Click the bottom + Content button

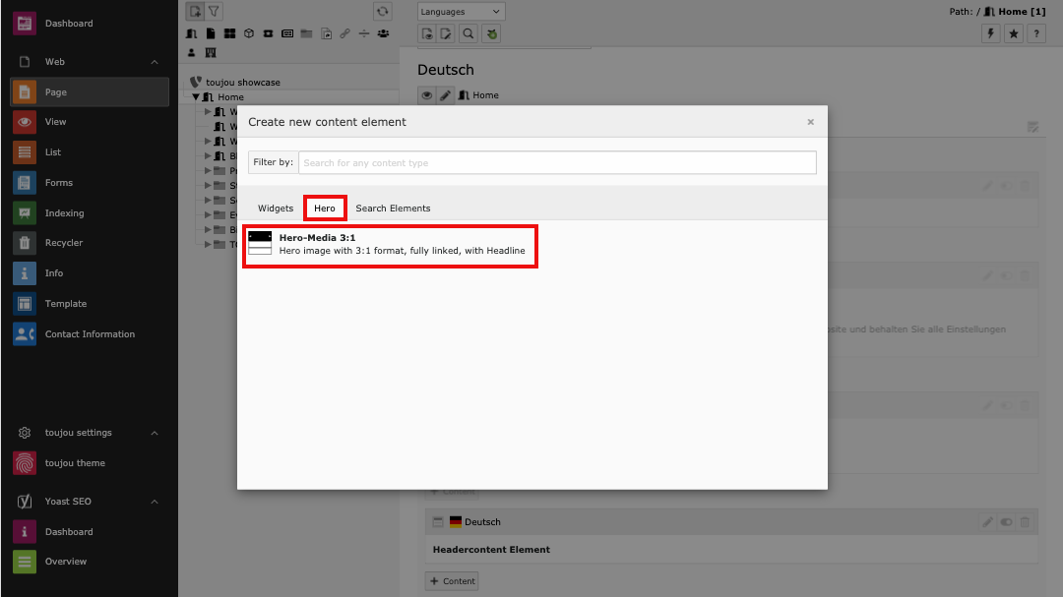click(452, 581)
